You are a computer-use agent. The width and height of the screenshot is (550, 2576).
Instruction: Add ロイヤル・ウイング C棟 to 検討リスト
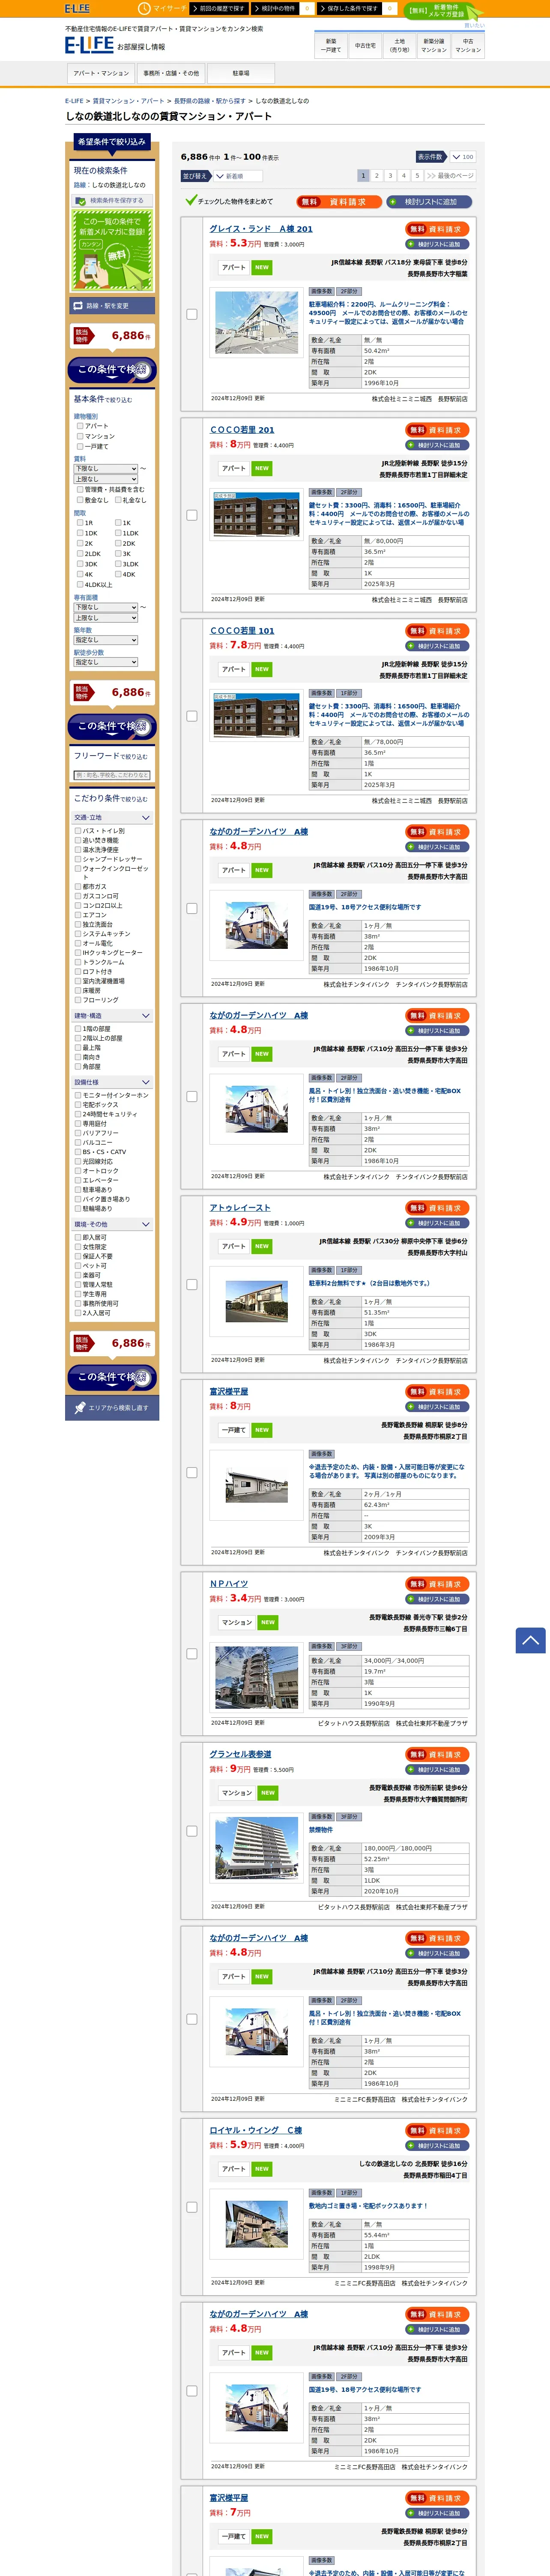437,2145
